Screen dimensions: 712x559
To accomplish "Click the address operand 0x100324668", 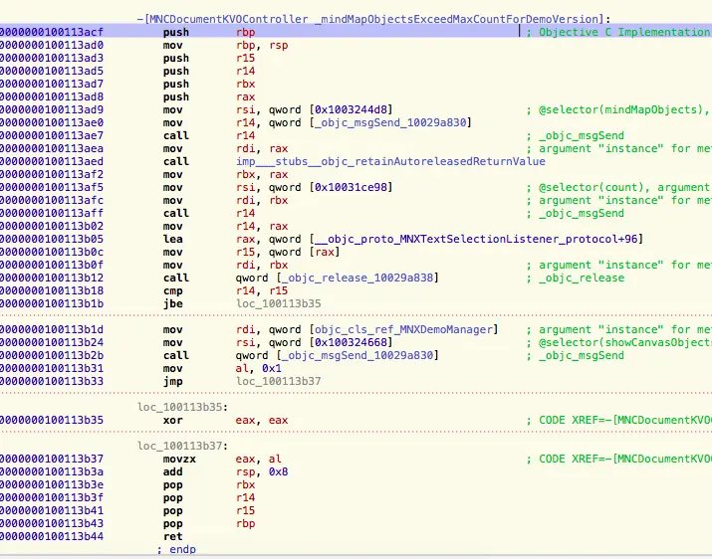I will (351, 342).
